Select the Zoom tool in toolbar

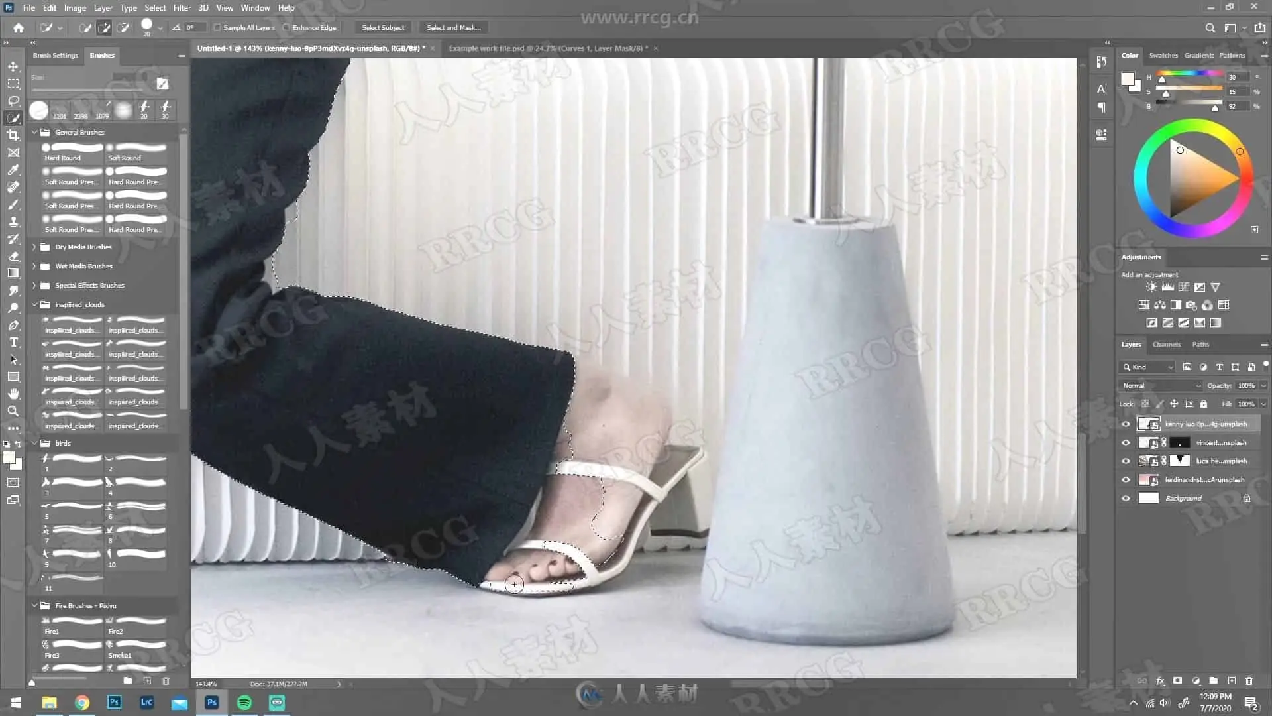13,411
